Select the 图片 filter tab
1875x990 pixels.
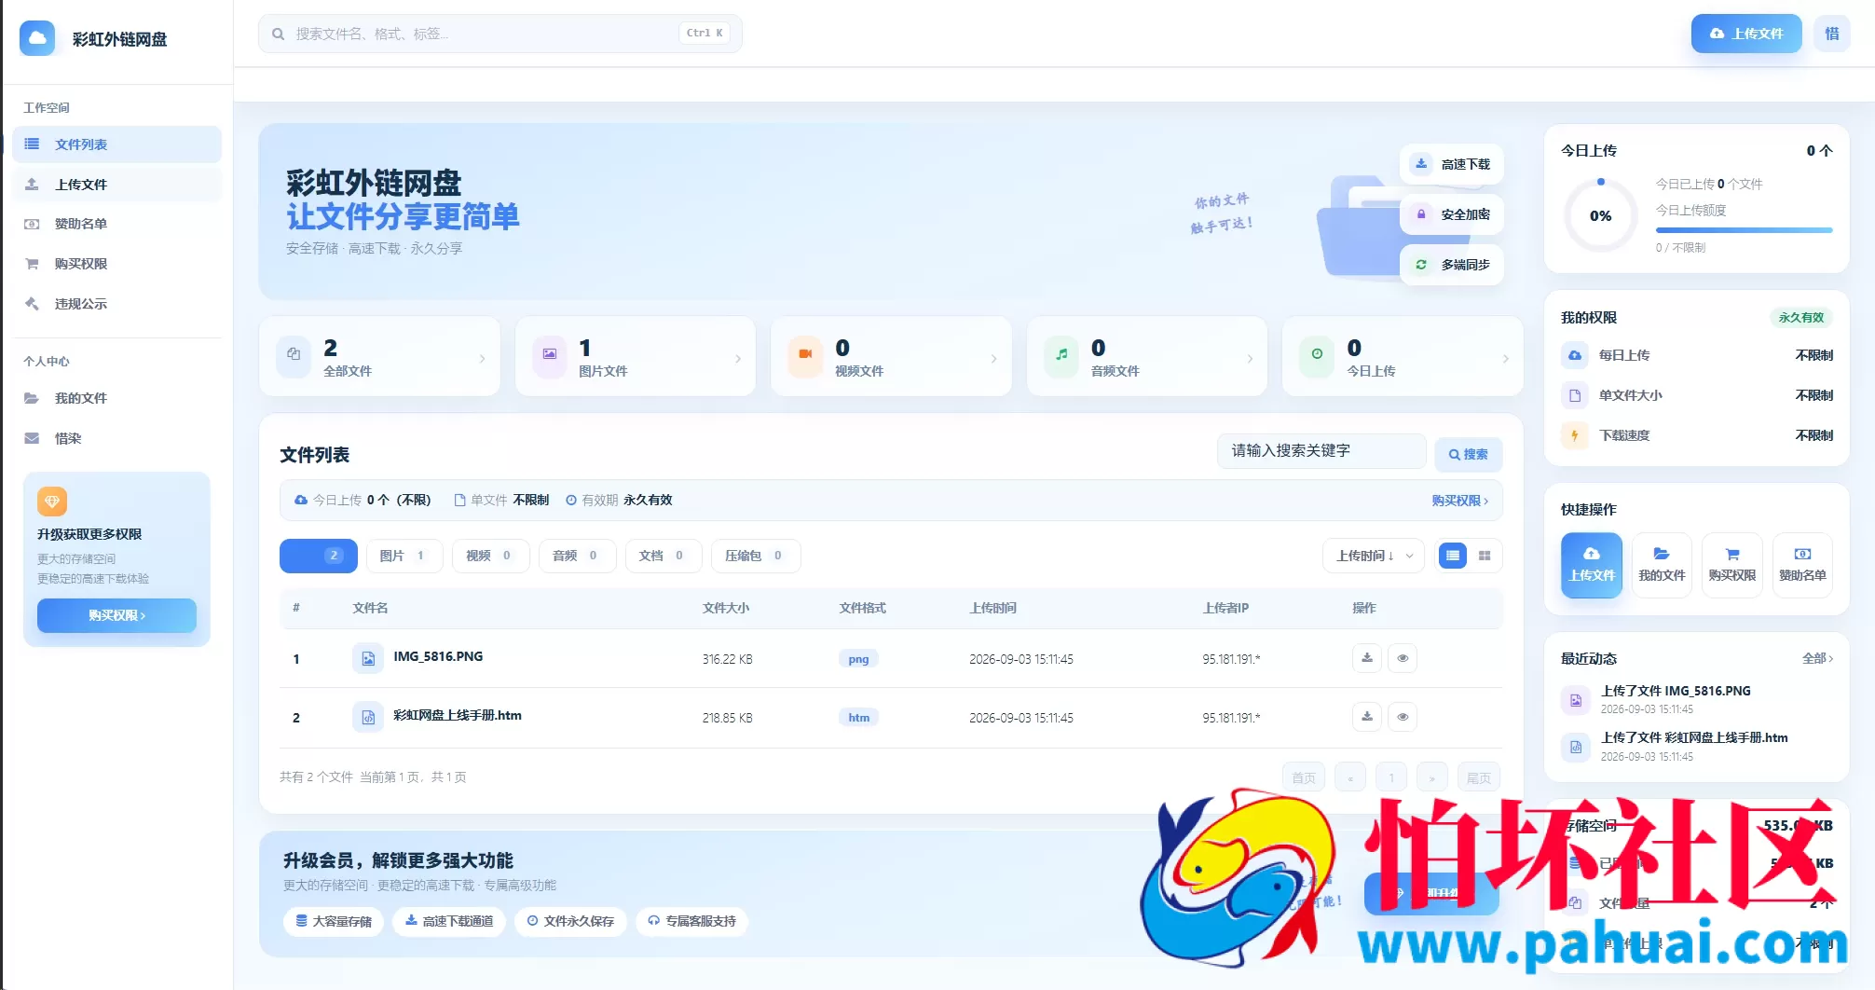pos(404,556)
